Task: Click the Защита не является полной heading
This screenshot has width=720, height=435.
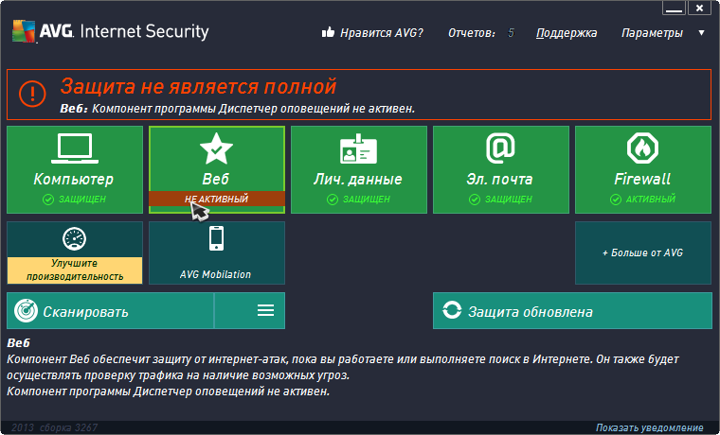Action: click(198, 86)
